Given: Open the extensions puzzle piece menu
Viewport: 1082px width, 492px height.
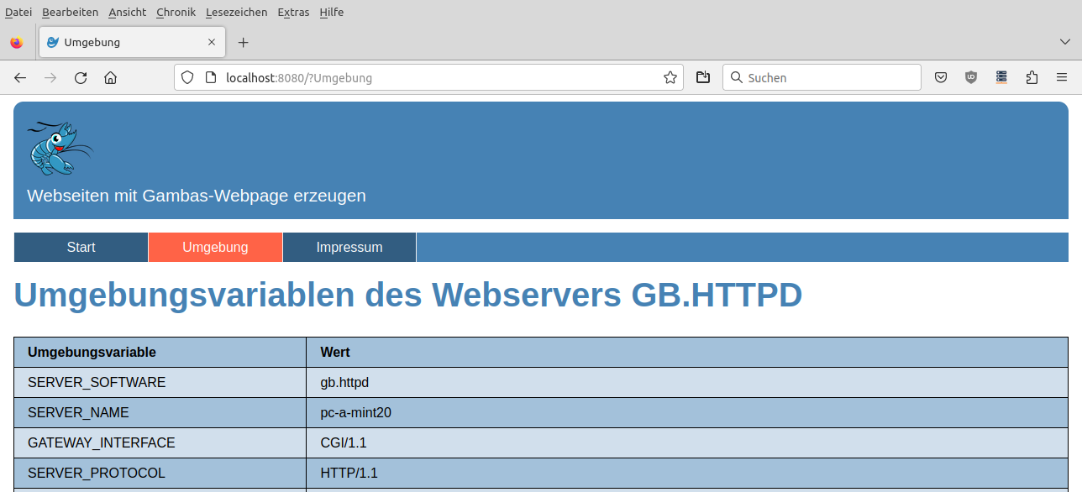Looking at the screenshot, I should (x=1032, y=78).
